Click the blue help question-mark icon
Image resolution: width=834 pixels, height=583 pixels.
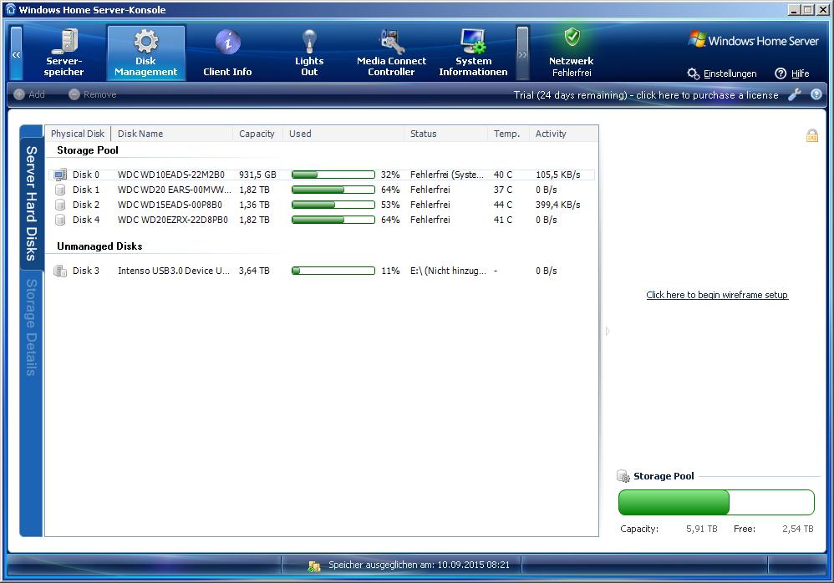click(816, 94)
